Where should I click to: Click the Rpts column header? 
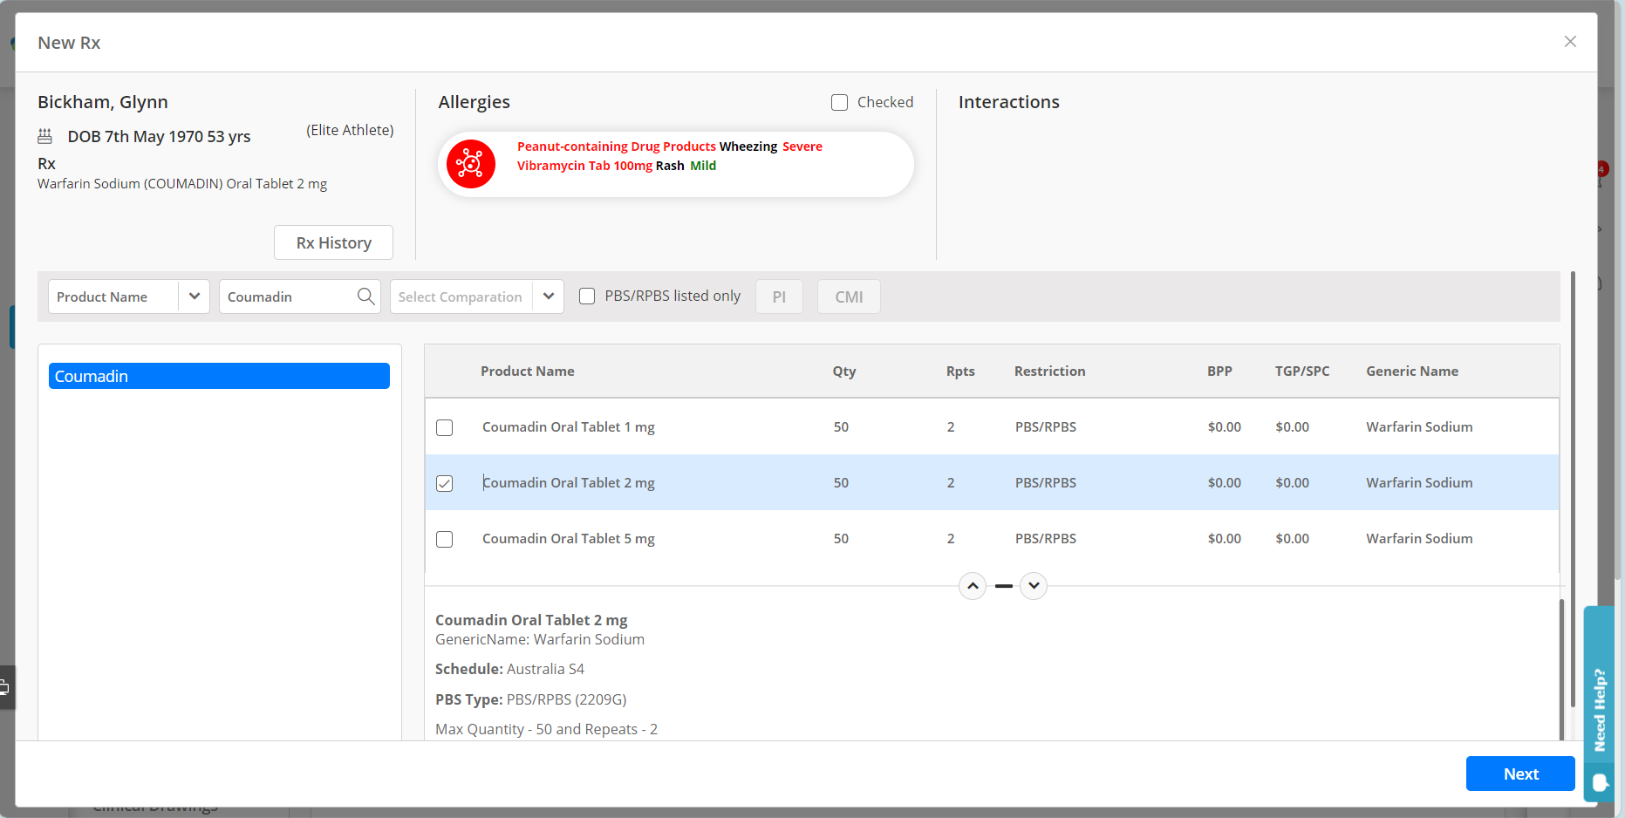[x=960, y=372]
